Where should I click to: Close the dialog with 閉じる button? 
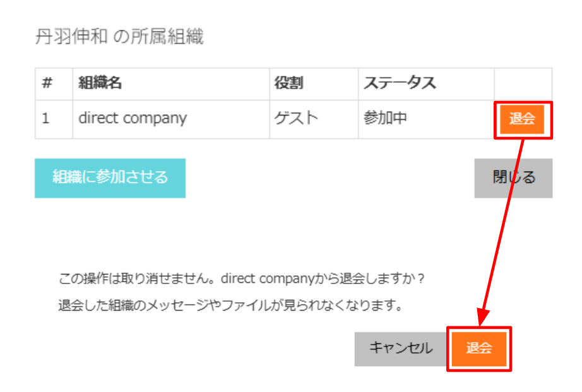tap(513, 178)
